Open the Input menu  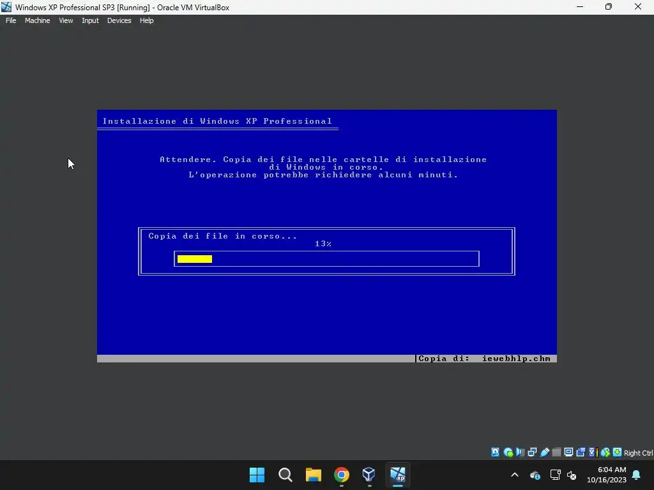click(90, 20)
